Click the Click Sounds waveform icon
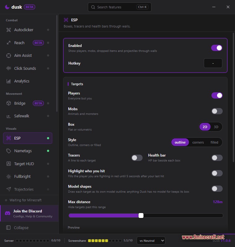The height and width of the screenshot is (247, 235). [x=9, y=68]
